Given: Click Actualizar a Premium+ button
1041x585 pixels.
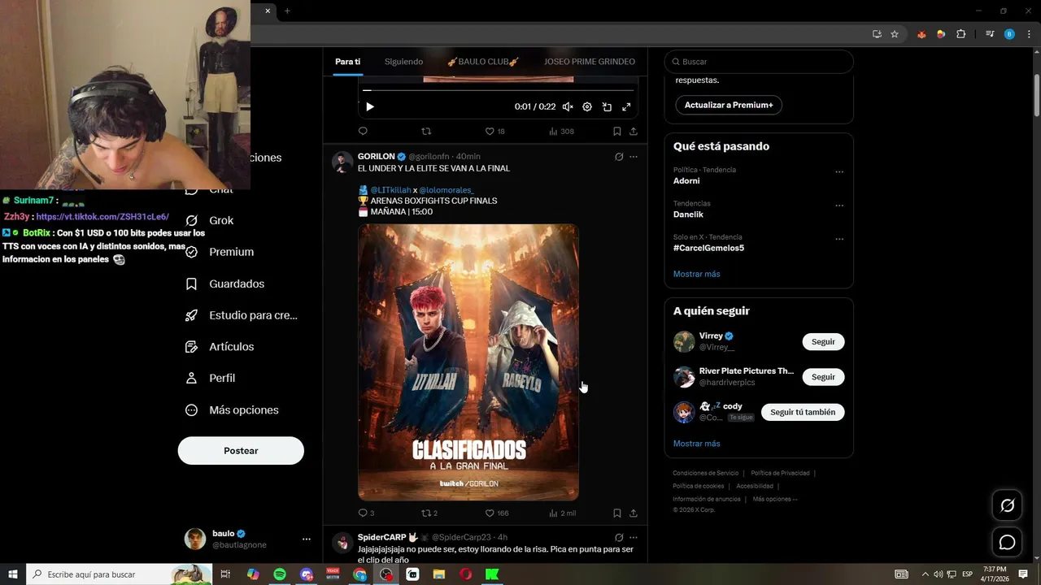Looking at the screenshot, I should coord(729,105).
